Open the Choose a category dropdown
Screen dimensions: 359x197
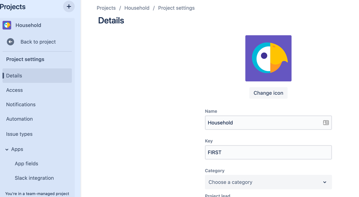(x=268, y=182)
